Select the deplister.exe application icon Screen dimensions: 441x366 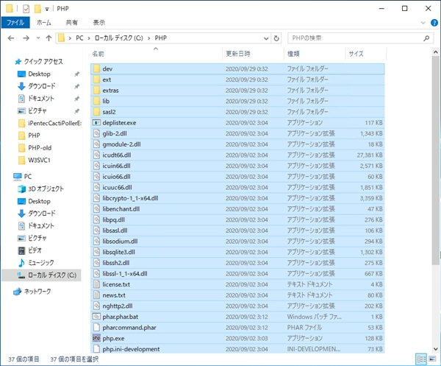[x=97, y=122]
